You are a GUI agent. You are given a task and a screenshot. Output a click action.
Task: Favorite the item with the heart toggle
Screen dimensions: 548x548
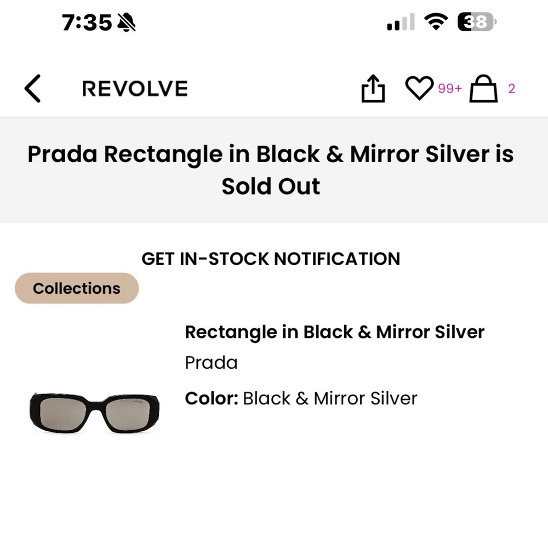[420, 88]
